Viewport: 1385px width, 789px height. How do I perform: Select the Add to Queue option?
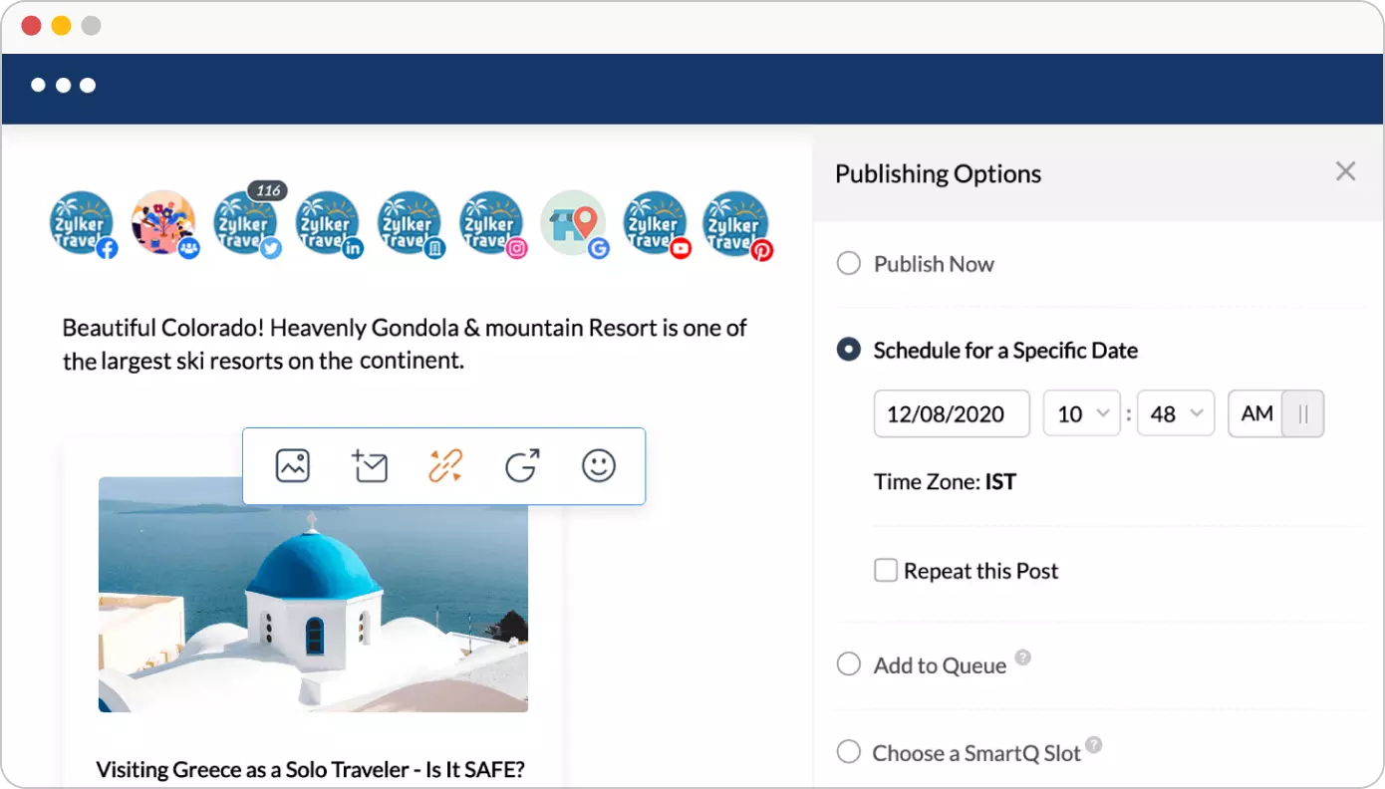click(848, 663)
